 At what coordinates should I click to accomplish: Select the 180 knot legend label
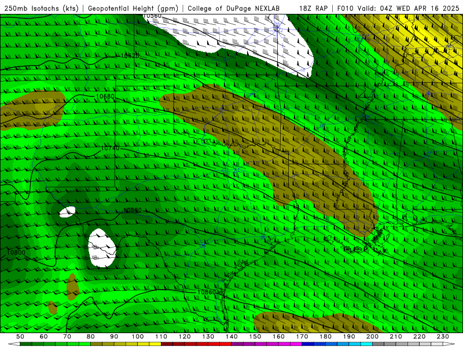pos(325,337)
